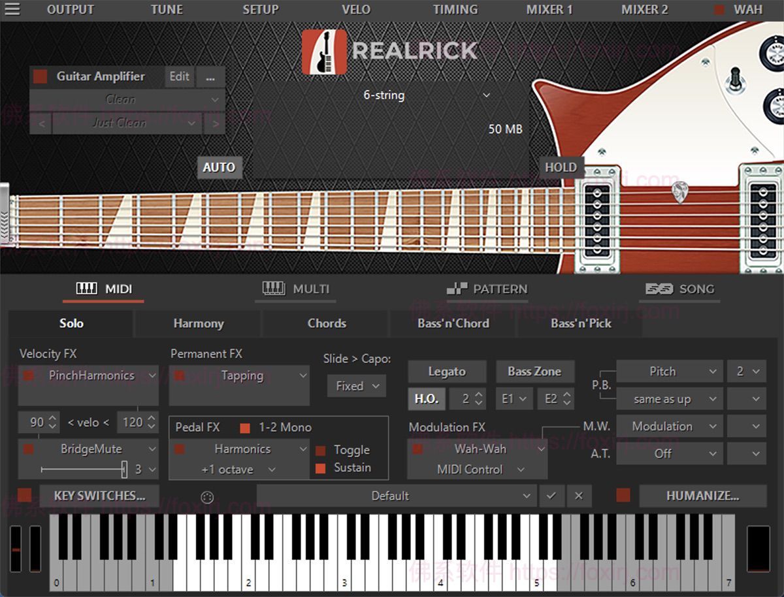Click the X icon next to the preset selector
784x597 pixels.
click(578, 496)
